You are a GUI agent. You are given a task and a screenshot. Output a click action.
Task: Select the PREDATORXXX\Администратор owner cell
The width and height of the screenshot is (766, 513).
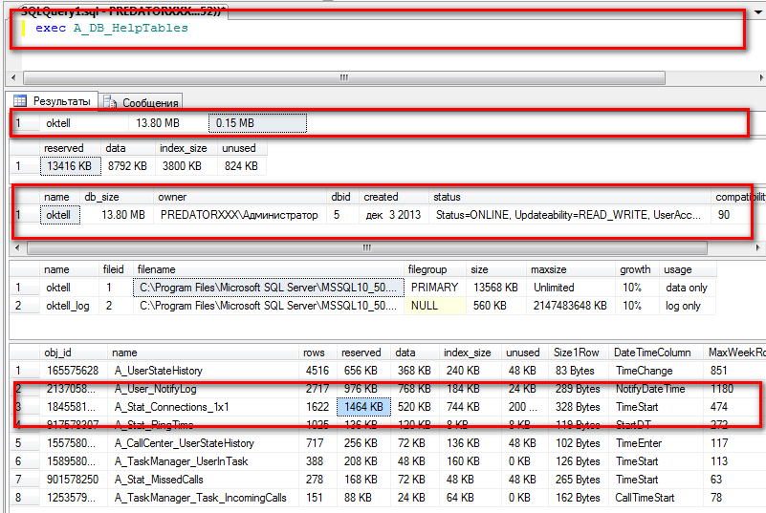coord(239,215)
